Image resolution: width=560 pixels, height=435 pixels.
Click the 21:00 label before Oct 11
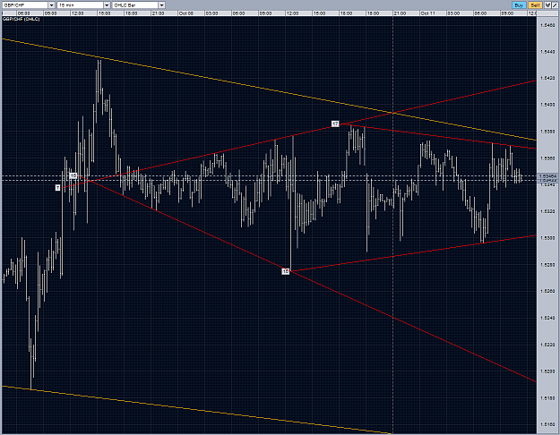coord(400,13)
